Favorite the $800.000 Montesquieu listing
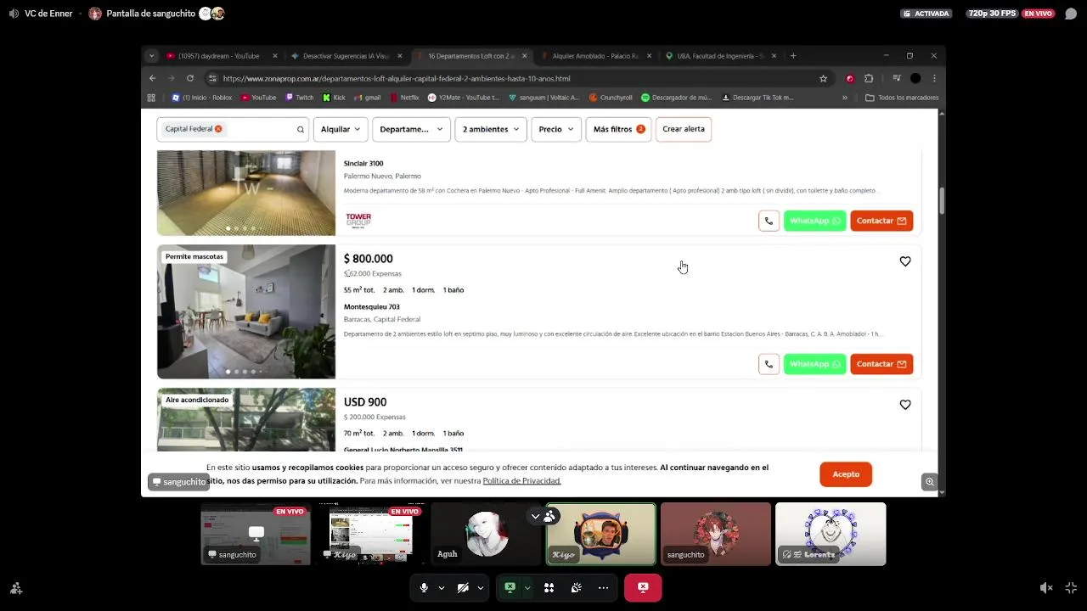The width and height of the screenshot is (1087, 611). (905, 261)
